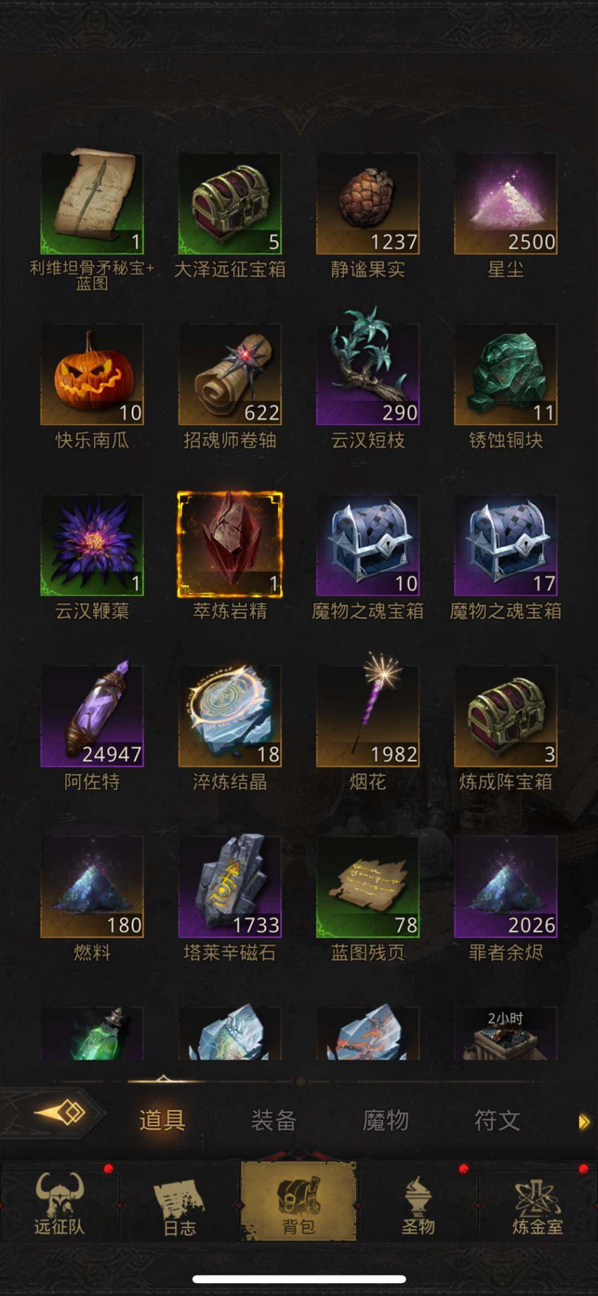The width and height of the screenshot is (598, 1296).
Task: Go to the 远征队 section
Action: coord(60,1204)
